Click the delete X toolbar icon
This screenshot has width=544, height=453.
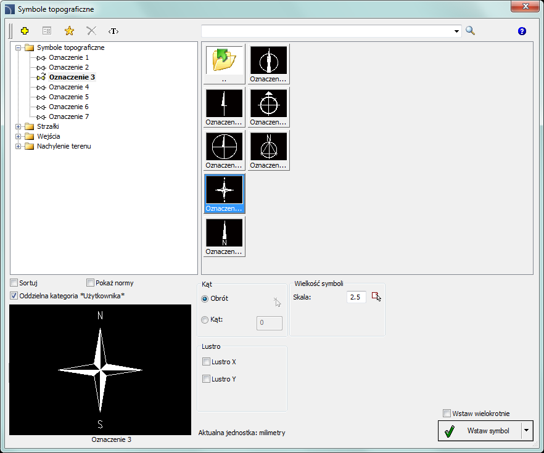(x=91, y=31)
